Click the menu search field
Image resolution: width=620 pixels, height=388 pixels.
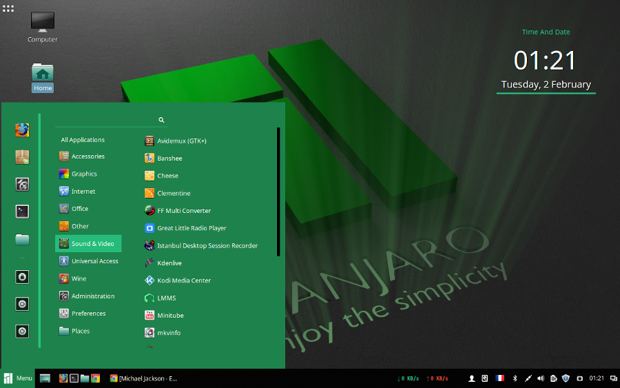(x=111, y=120)
